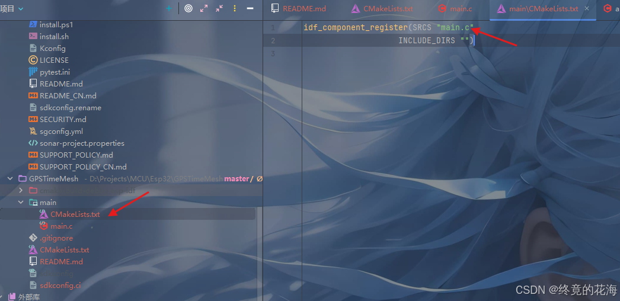Select the sdkconfig.ci file
Image resolution: width=620 pixels, height=301 pixels.
tap(60, 285)
